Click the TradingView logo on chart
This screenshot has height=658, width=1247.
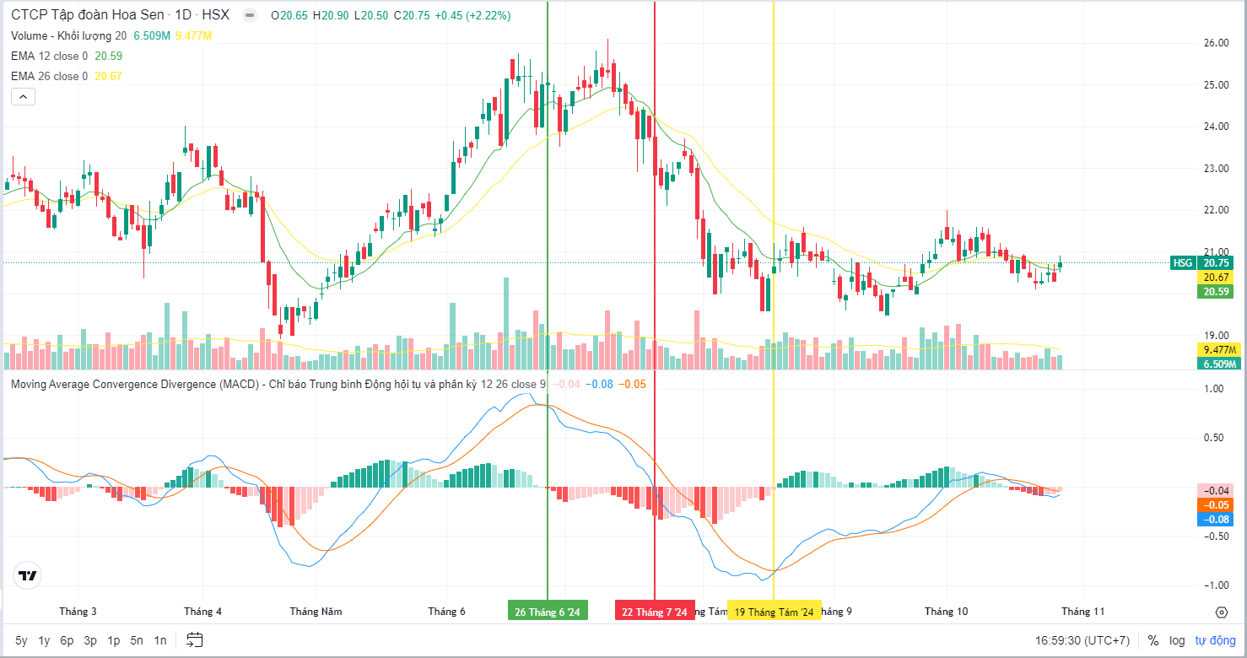[x=28, y=576]
